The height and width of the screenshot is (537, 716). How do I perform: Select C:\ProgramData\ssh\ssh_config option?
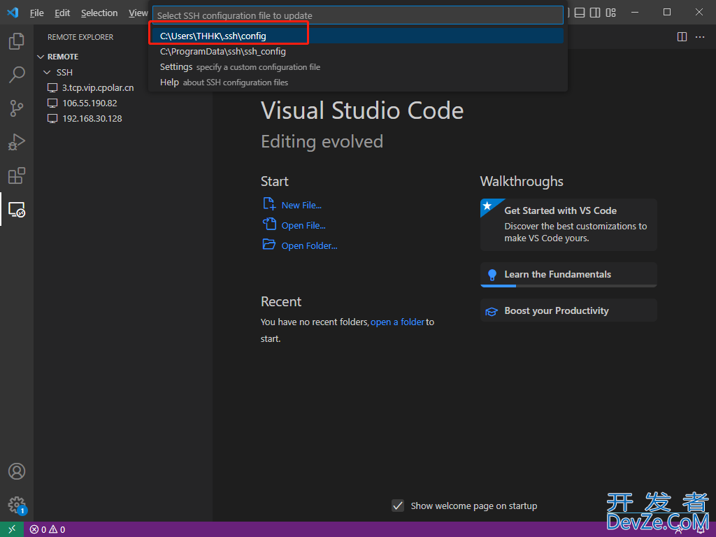358,52
